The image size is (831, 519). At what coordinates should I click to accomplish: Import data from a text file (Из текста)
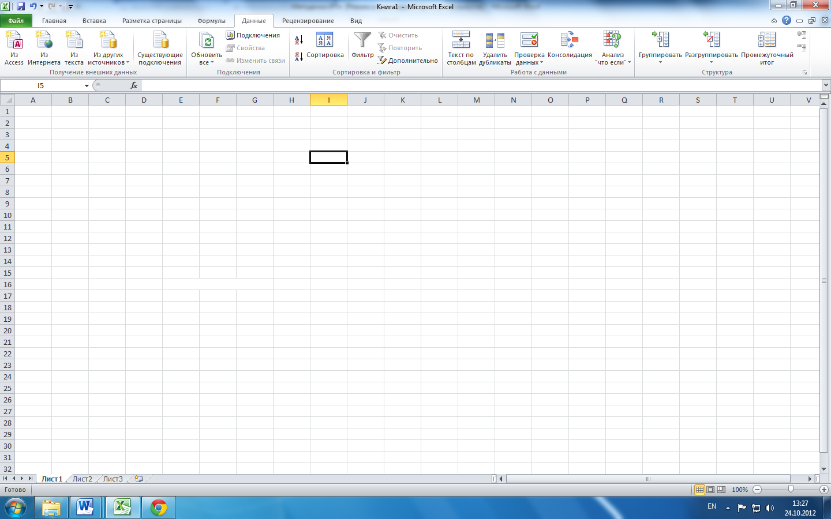pos(74,48)
